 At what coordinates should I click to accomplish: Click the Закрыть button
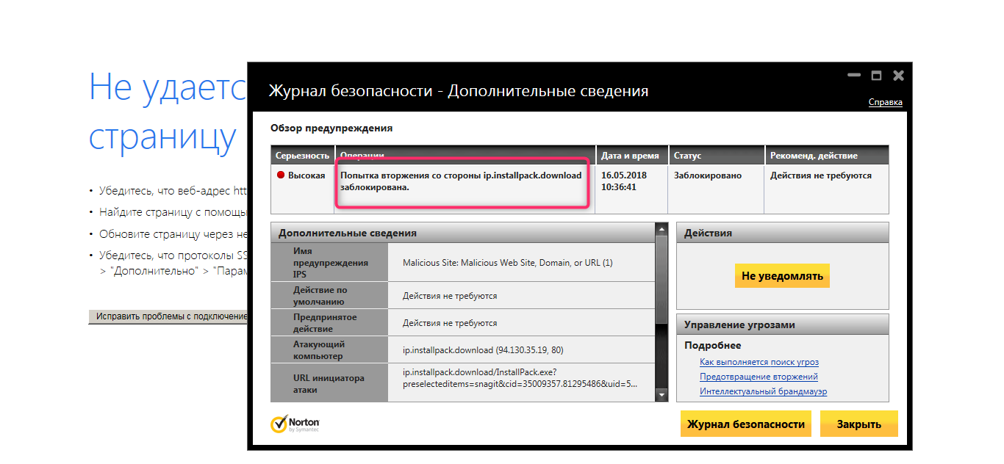click(858, 424)
